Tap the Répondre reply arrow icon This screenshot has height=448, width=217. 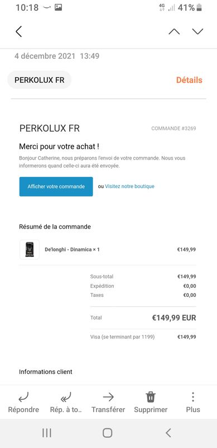(x=23, y=397)
